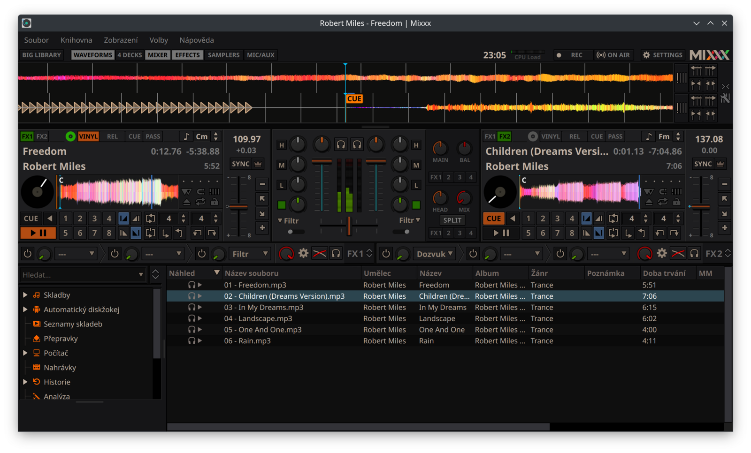
Task: Open the Filtr effect dropdown in FX1
Action: (x=250, y=254)
